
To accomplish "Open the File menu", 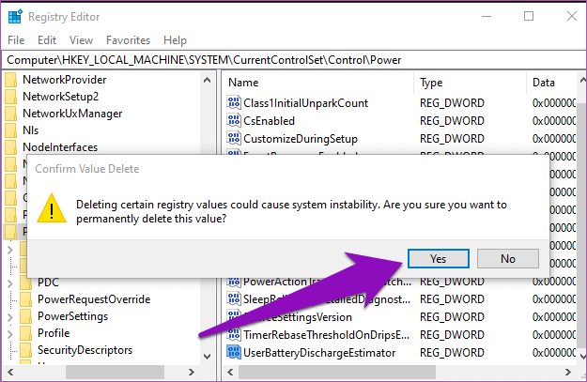I will click(16, 40).
